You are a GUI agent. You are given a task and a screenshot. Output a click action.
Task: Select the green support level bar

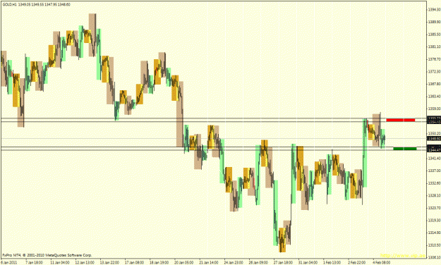coord(405,149)
